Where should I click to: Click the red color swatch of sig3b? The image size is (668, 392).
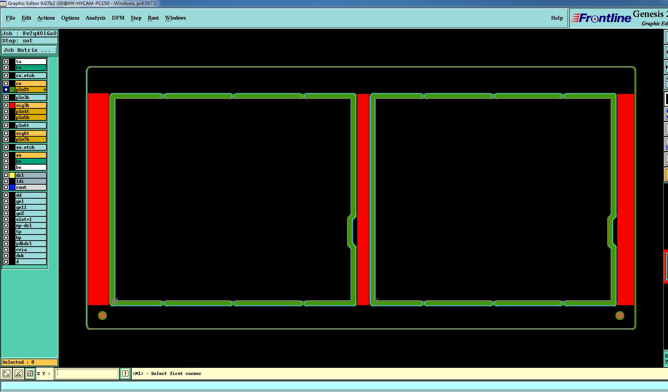[x=12, y=105]
